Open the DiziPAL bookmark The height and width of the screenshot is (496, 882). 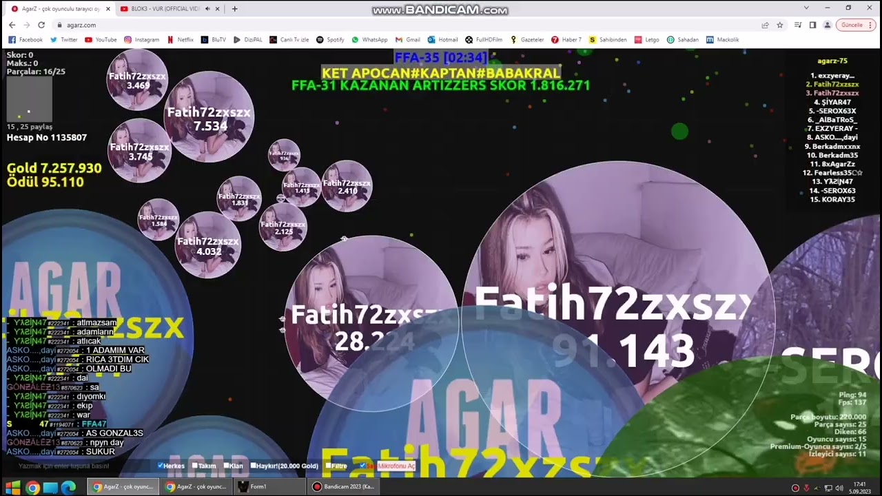tap(248, 40)
